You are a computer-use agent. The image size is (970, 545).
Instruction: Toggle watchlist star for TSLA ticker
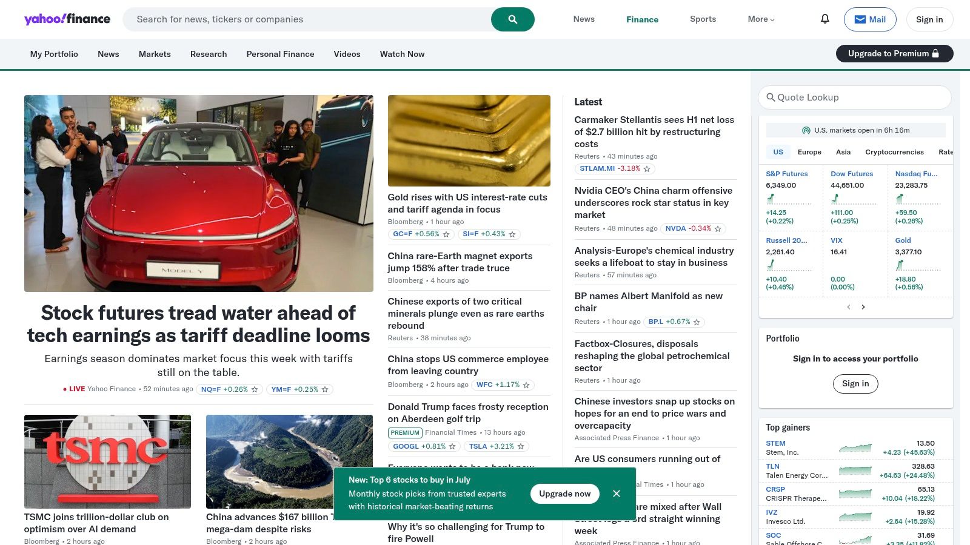(521, 447)
